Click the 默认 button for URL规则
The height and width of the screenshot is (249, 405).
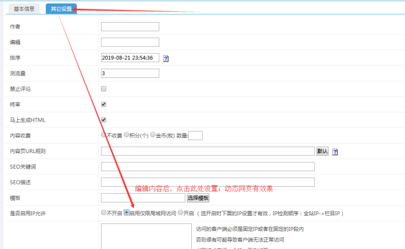pos(322,151)
